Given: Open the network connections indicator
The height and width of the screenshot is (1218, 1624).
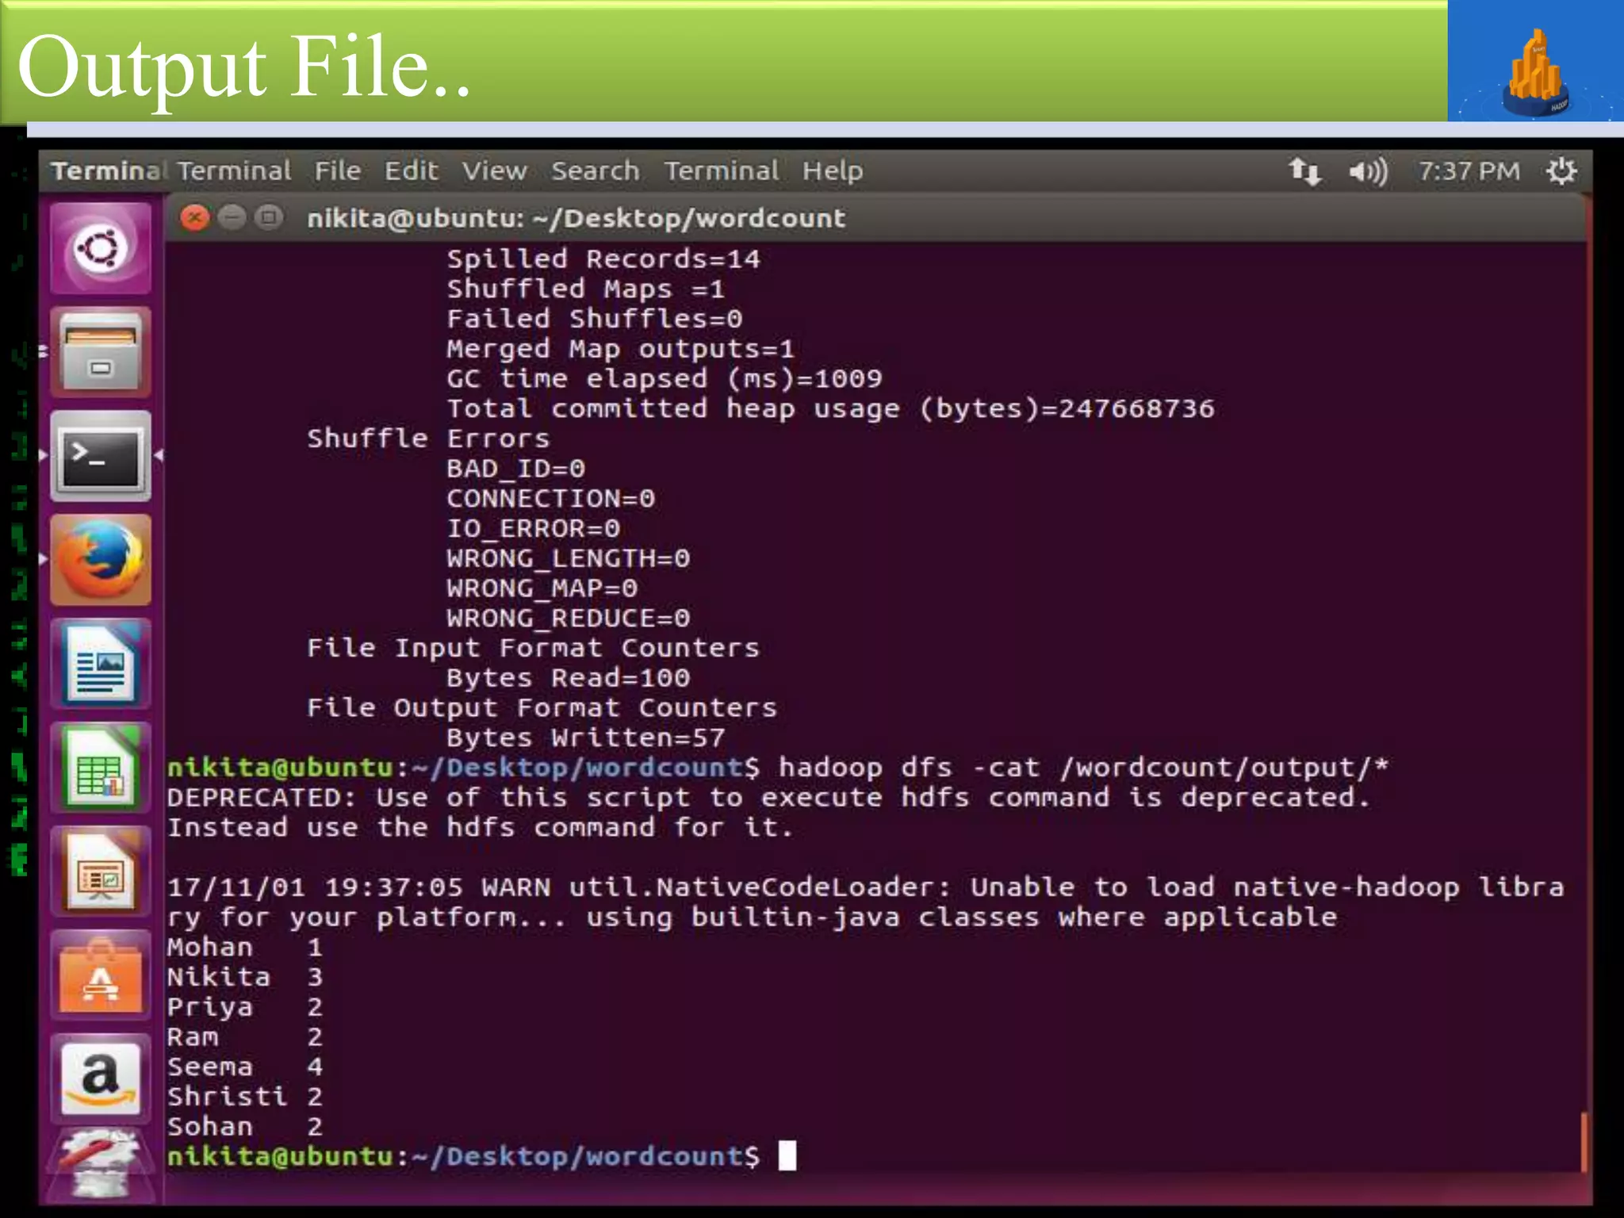Looking at the screenshot, I should [x=1304, y=171].
